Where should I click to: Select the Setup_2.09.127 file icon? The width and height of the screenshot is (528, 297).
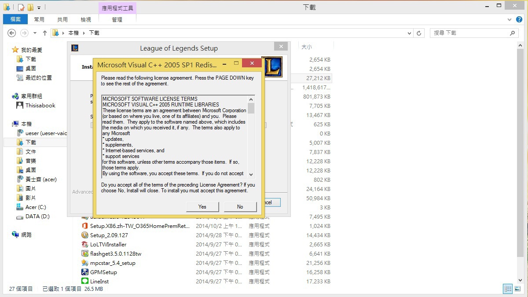(x=85, y=235)
